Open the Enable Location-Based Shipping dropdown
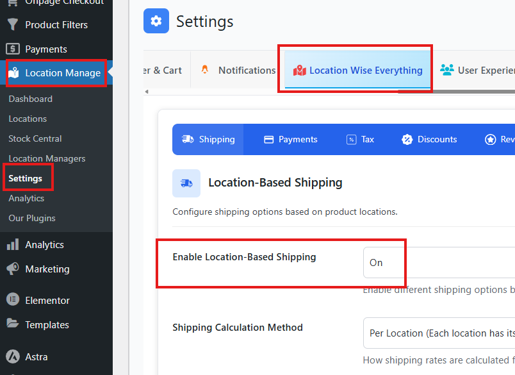The height and width of the screenshot is (375, 515). tap(439, 263)
